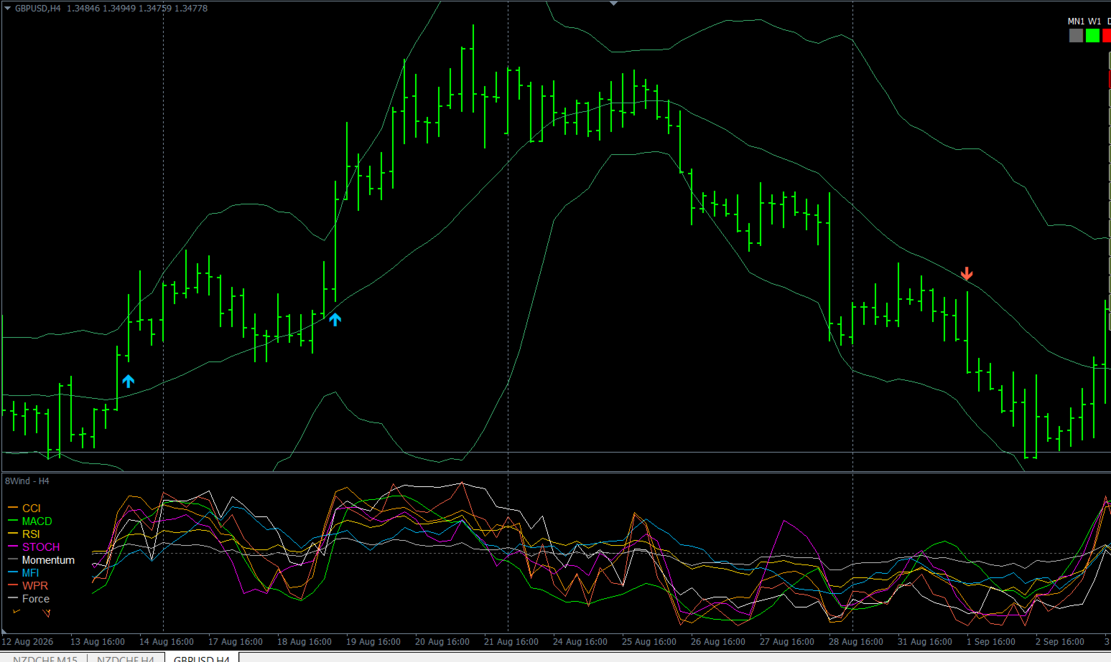Switch to the NZDCHF,M15 chart tab
The image size is (1111, 662).
pyautogui.click(x=45, y=658)
